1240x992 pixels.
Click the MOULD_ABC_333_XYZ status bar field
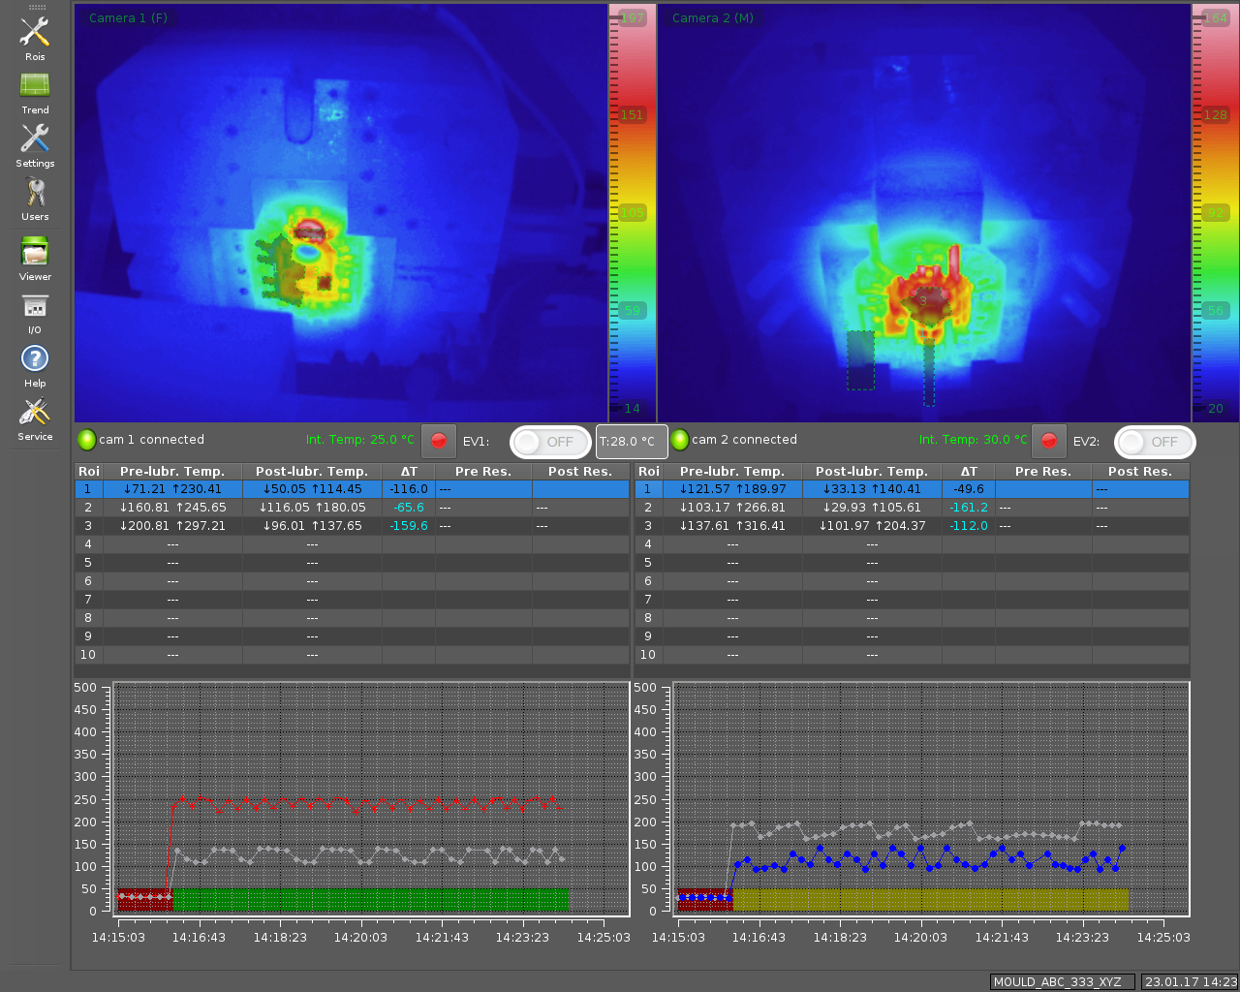1061,981
